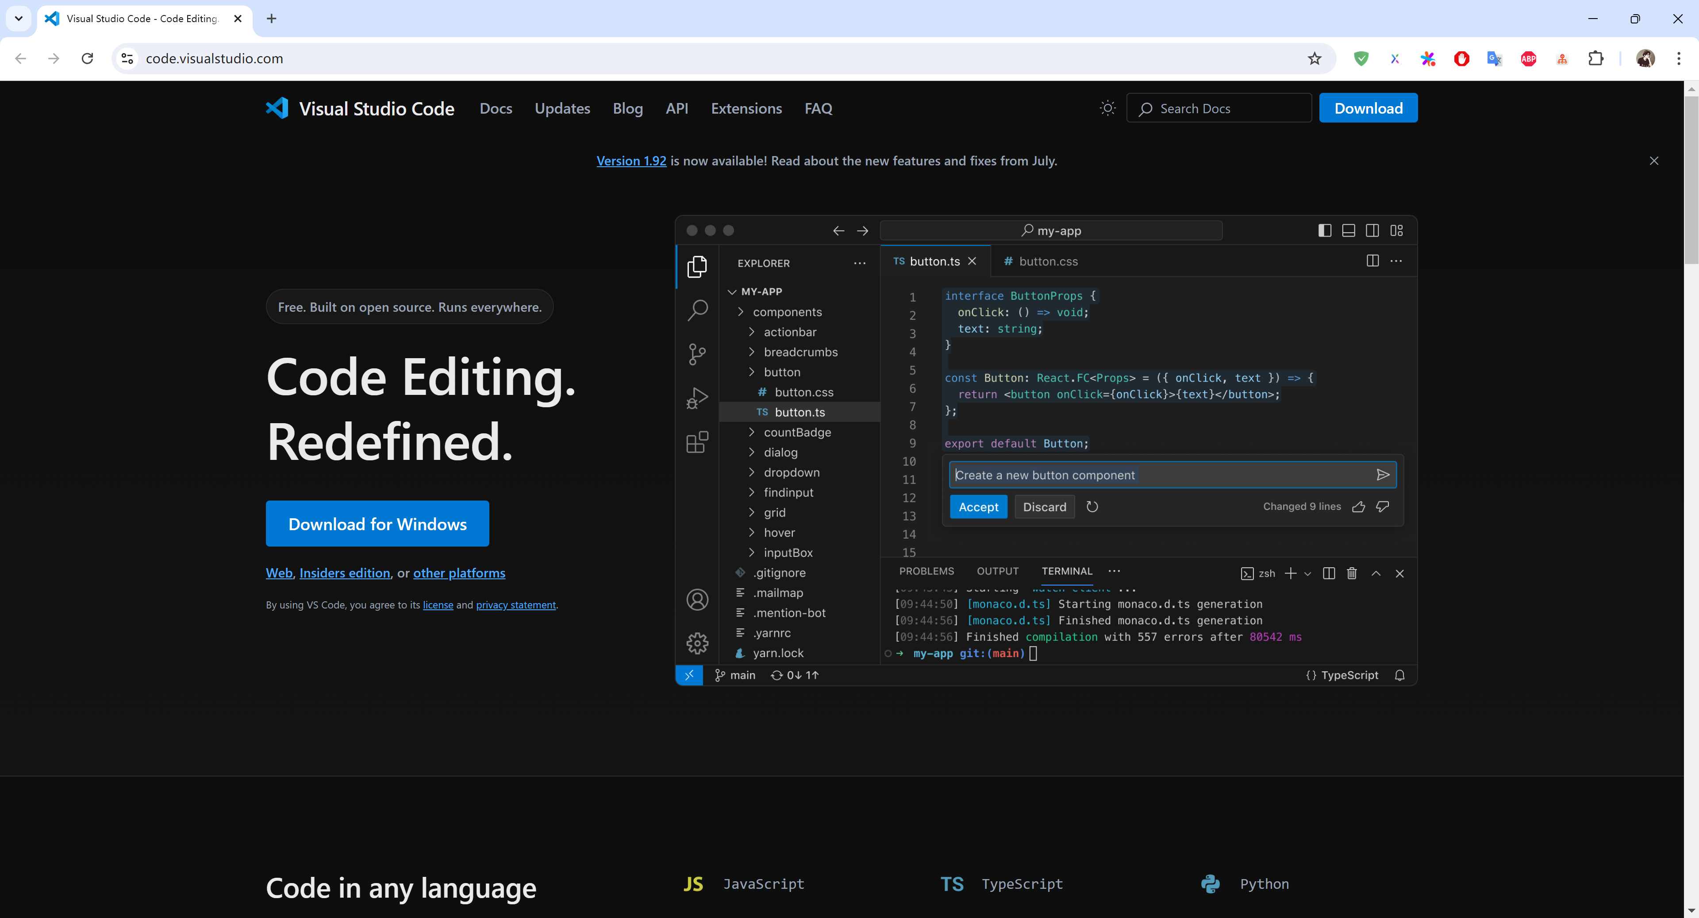
Task: Click the Manage gear icon in sidebar
Action: click(697, 643)
